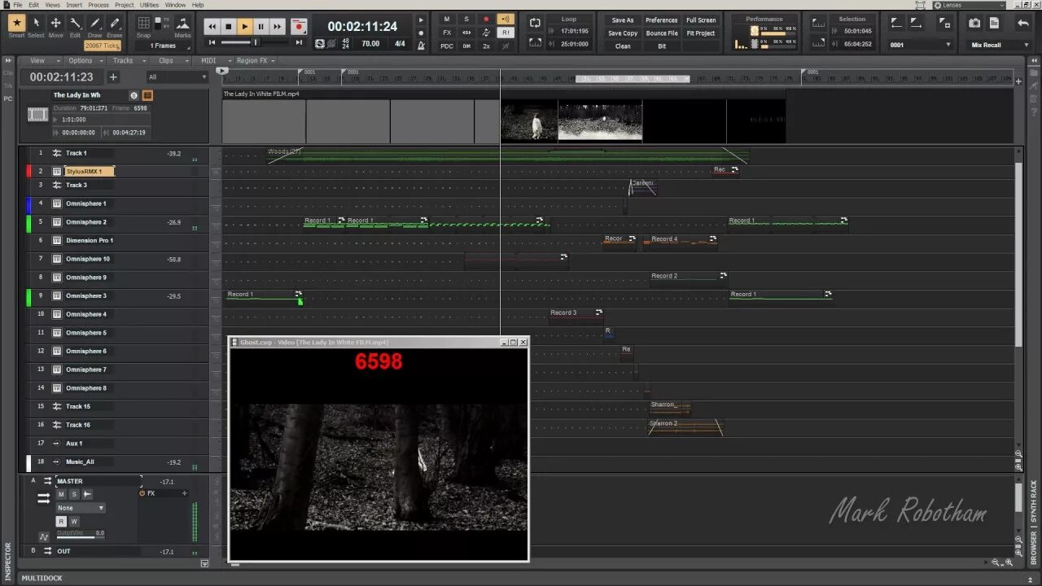1042x586 pixels.
Task: Bypass all FX in Mix module
Action: coord(447,33)
